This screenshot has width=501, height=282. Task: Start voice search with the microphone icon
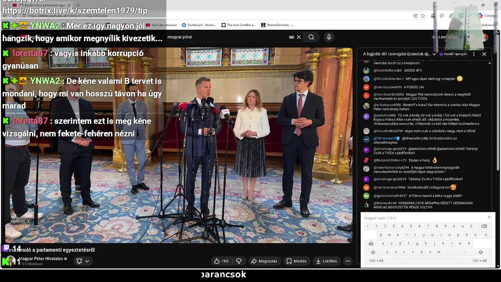[329, 37]
